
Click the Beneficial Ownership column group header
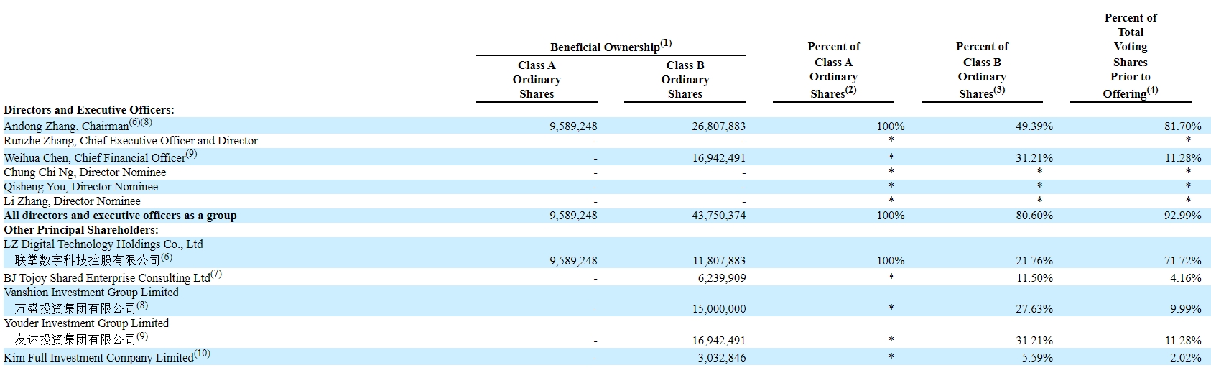(x=604, y=47)
